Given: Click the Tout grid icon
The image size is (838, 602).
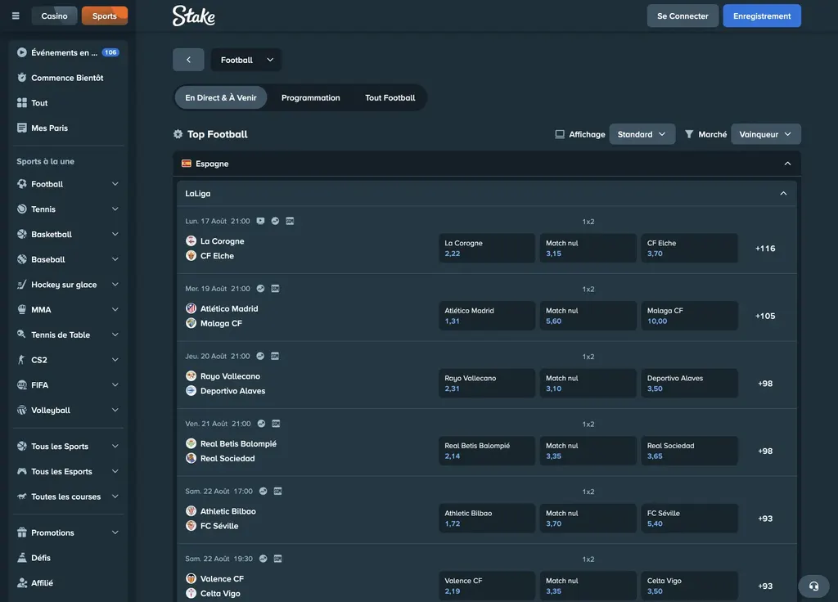Looking at the screenshot, I should (x=22, y=102).
